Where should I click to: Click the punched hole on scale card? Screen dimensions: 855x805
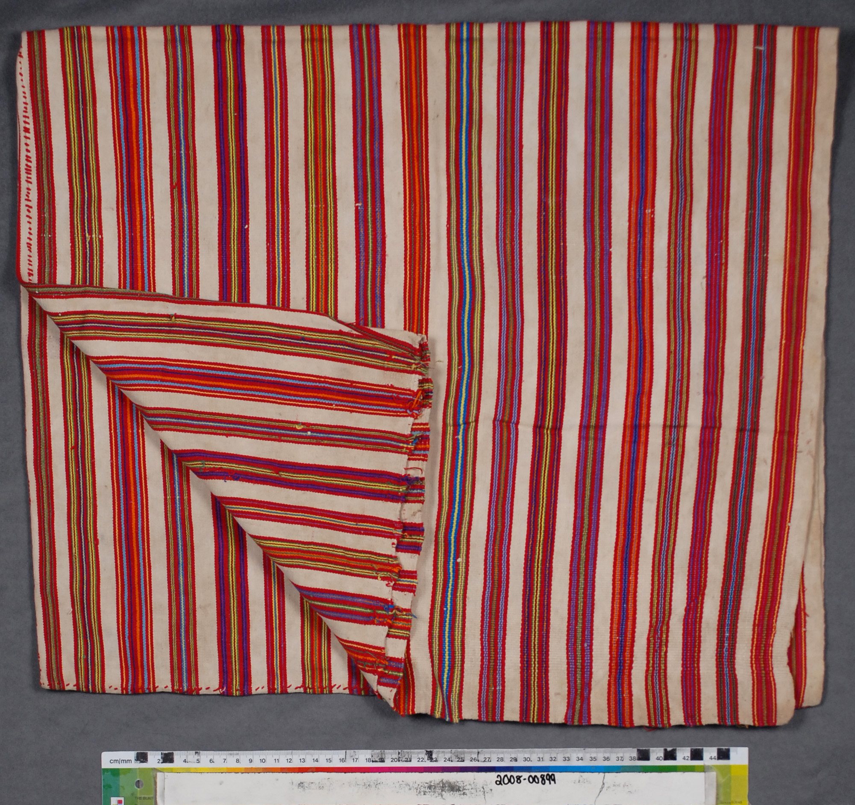[140, 785]
